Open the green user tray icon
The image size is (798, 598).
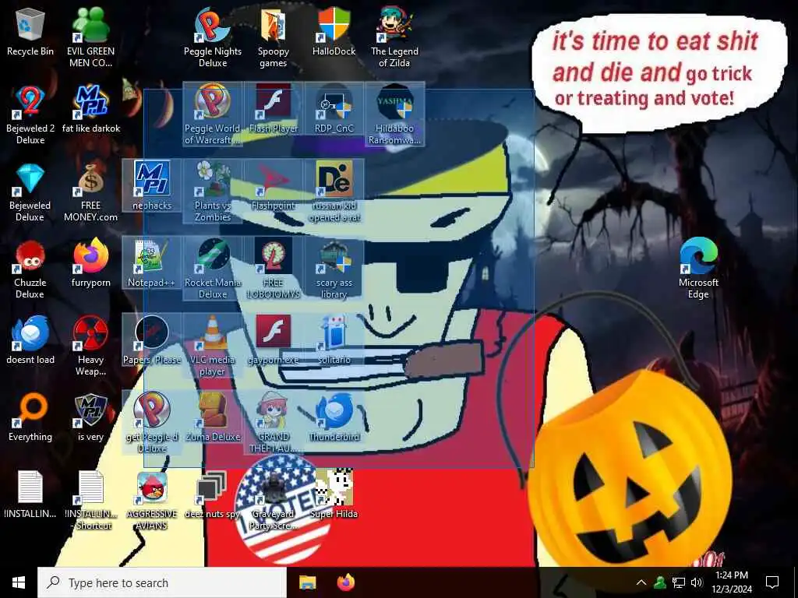pyautogui.click(x=660, y=582)
